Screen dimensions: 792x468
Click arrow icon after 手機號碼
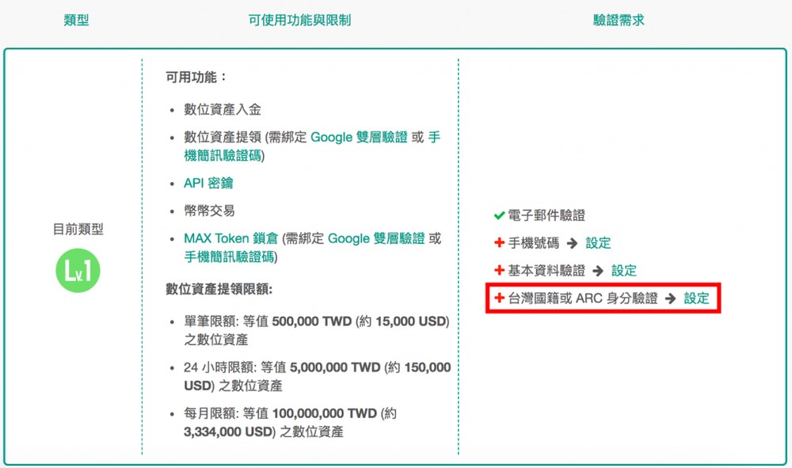[x=572, y=243]
